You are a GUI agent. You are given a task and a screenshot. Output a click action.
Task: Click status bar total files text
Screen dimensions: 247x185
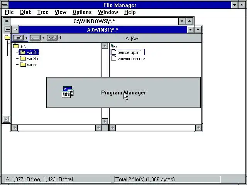click(x=145, y=179)
